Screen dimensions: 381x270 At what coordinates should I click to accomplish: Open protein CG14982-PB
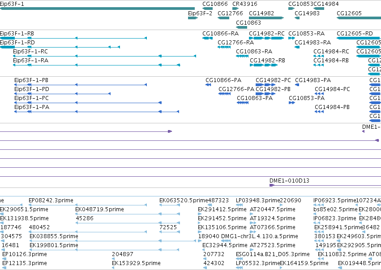pos(273,89)
